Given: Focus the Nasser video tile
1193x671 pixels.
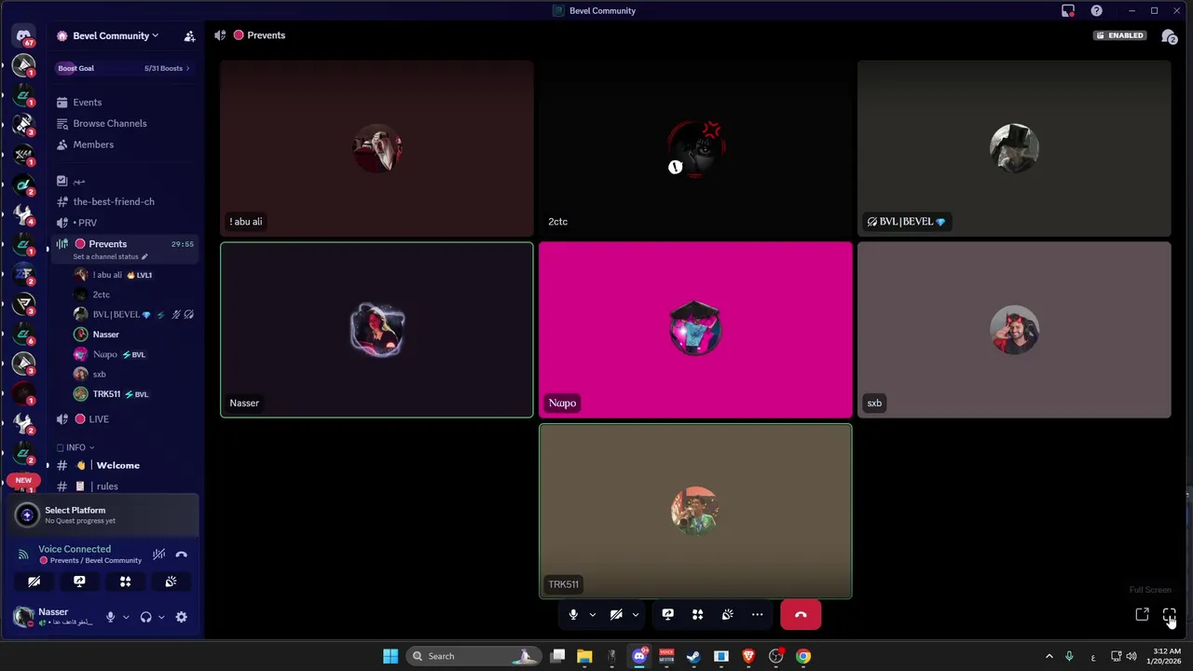Looking at the screenshot, I should tap(377, 330).
